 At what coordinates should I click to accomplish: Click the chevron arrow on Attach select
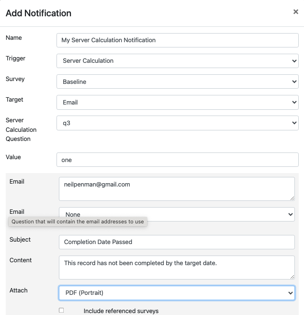[x=290, y=293]
